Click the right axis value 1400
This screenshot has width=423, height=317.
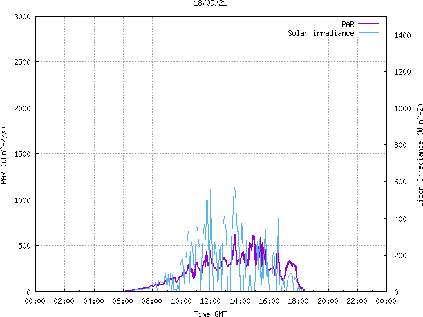(402, 35)
